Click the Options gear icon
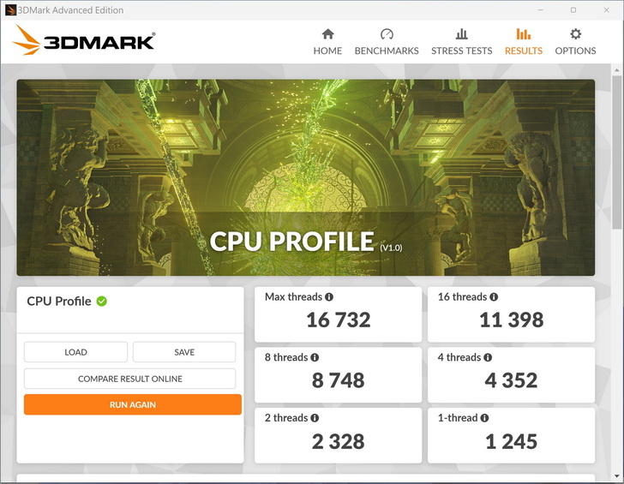 [x=575, y=33]
